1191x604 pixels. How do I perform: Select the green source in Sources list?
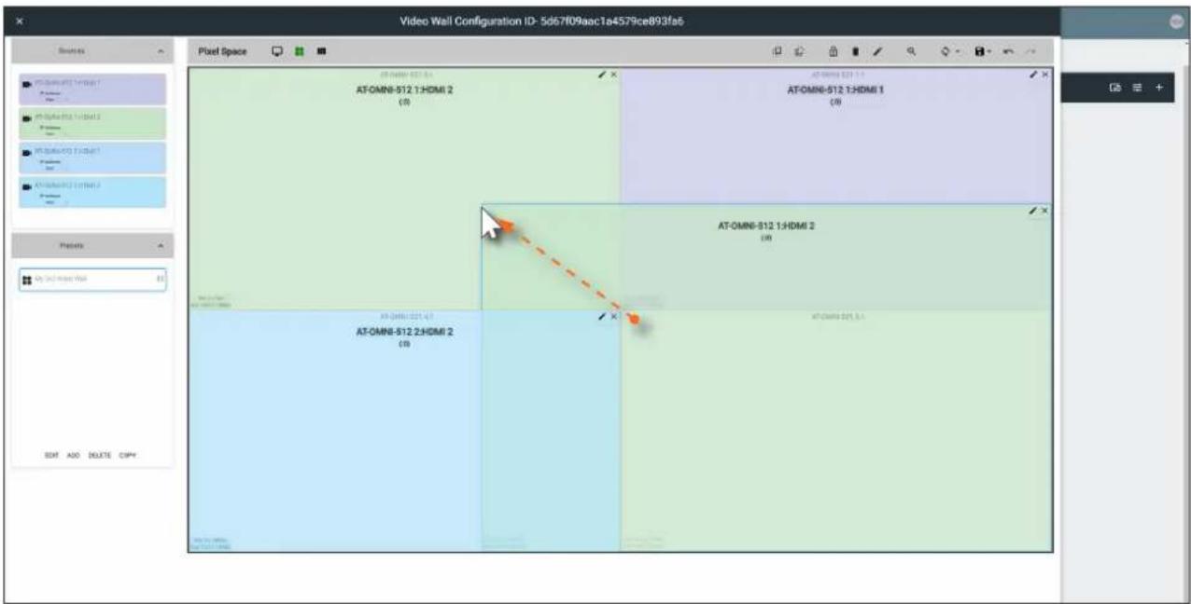click(92, 123)
